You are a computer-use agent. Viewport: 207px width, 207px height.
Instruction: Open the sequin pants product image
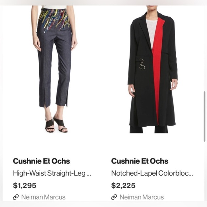click(54, 69)
